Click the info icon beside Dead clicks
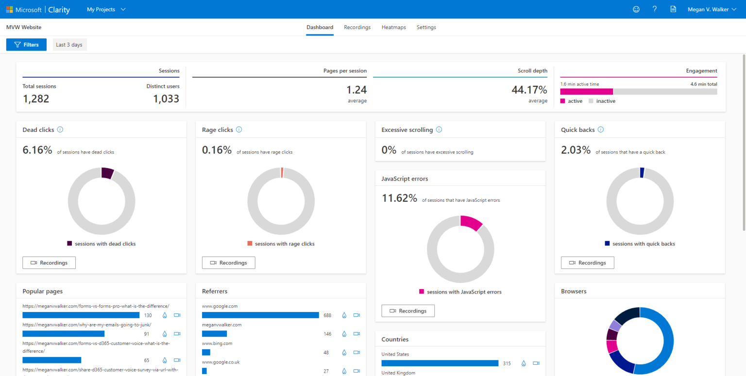The width and height of the screenshot is (746, 376). tap(60, 130)
